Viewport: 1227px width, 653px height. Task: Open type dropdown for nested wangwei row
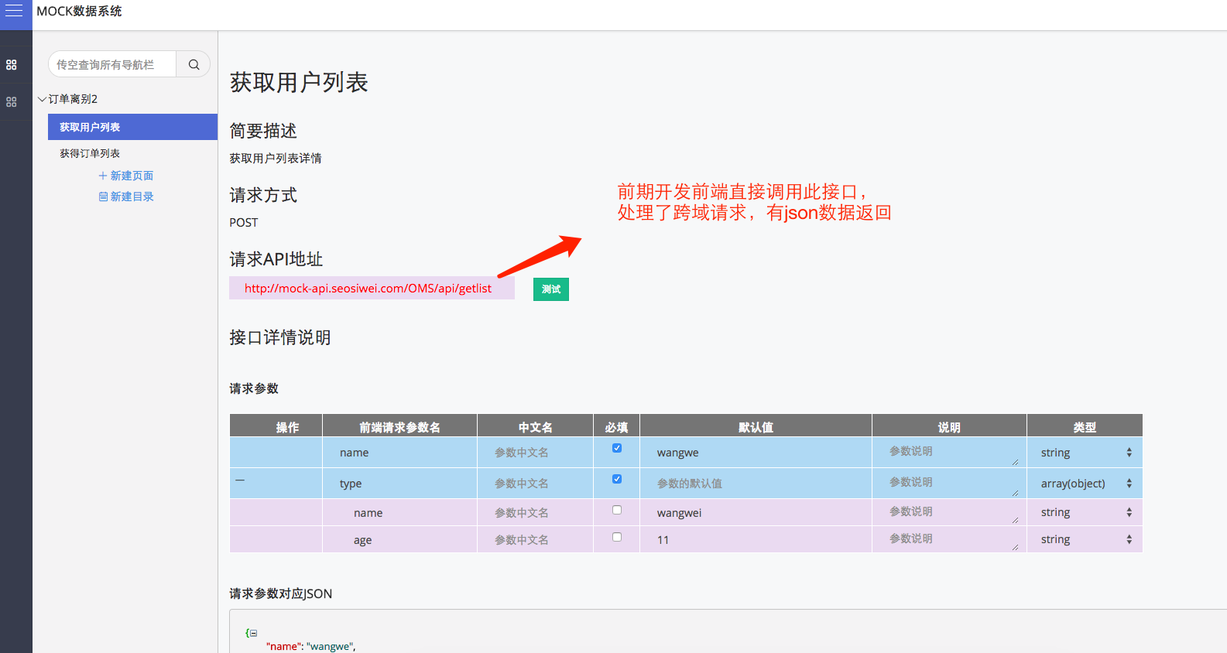[x=1085, y=512]
